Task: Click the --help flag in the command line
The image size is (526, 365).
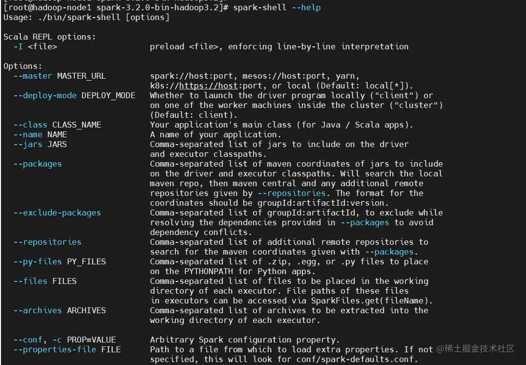Action: pyautogui.click(x=306, y=7)
